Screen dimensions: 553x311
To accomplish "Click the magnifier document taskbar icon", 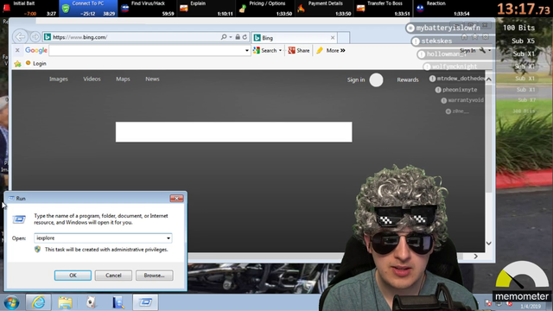I will [118, 302].
